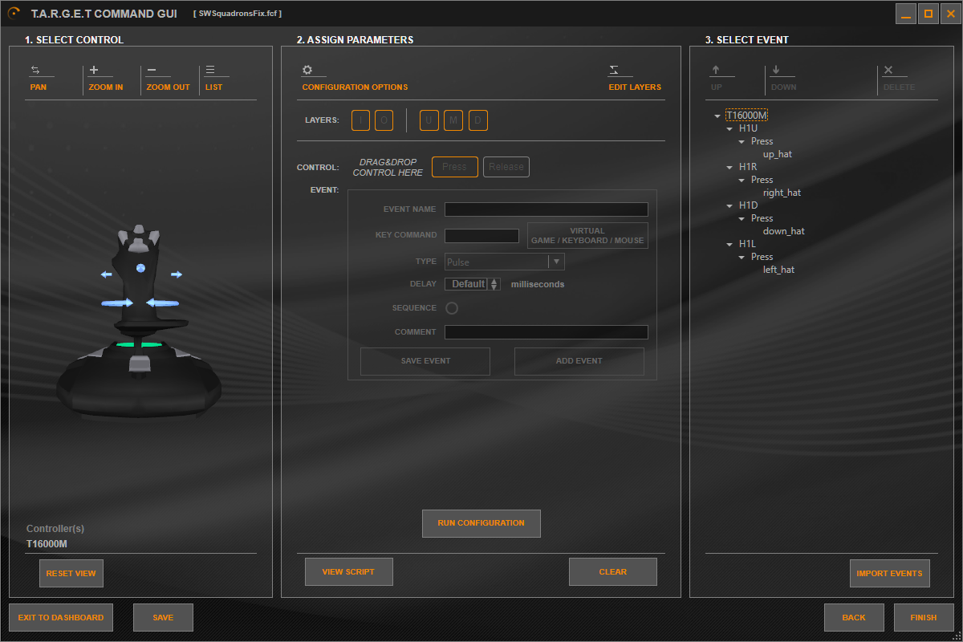The image size is (963, 642).
Task: Select the up_hat event
Action: (778, 154)
